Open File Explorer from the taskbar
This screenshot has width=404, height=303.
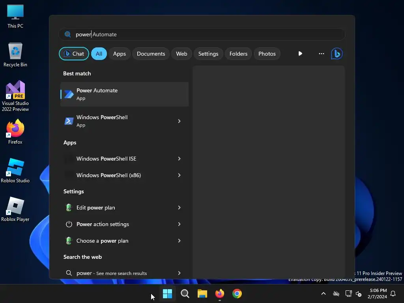pos(202,294)
